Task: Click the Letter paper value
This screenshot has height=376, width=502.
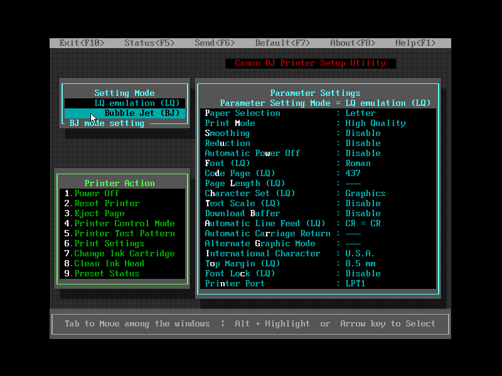Action: pyautogui.click(x=360, y=113)
